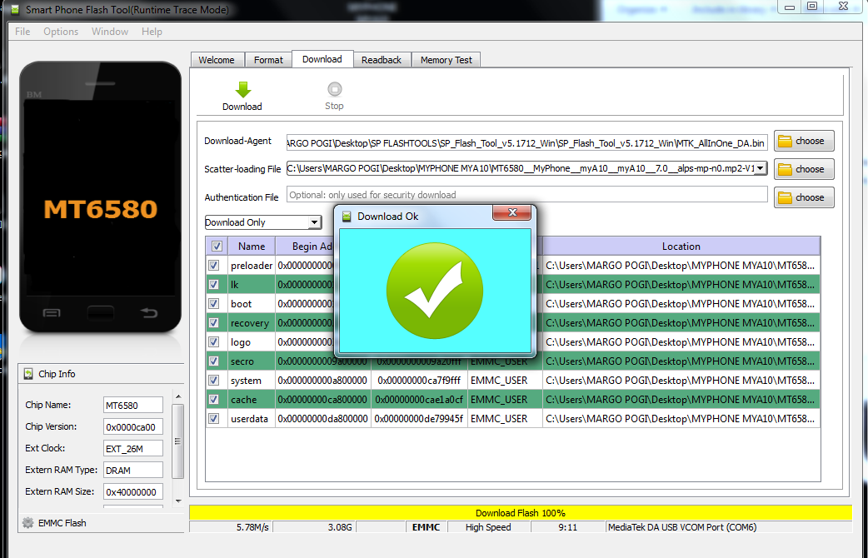
Task: Uncheck the boot partition checkbox
Action: point(214,303)
